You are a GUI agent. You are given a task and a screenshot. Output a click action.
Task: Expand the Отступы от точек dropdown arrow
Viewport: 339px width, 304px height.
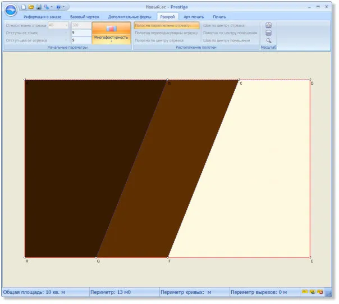pyautogui.click(x=66, y=33)
